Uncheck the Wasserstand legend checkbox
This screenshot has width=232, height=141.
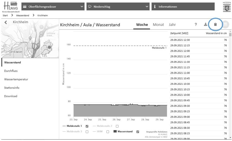pyautogui.click(x=138, y=132)
